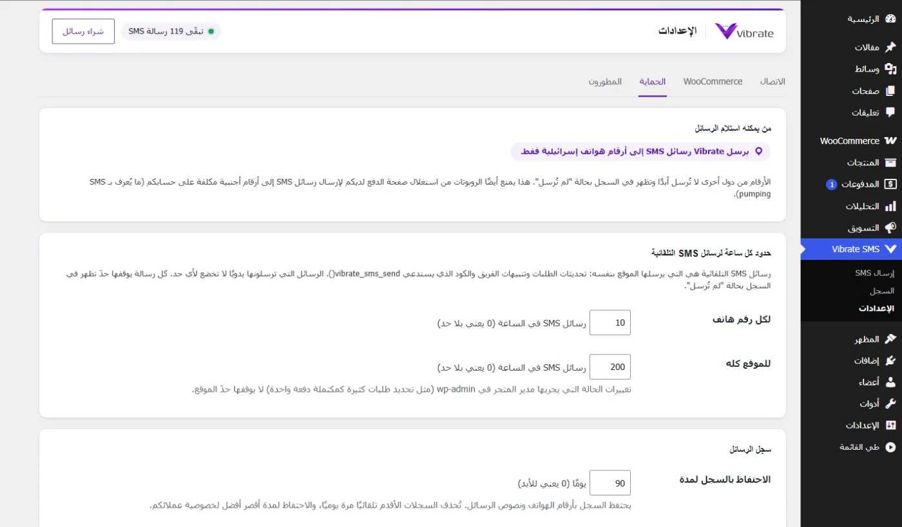
Task: Click the location pin icon in Israeli numbers notice
Action: (x=758, y=151)
